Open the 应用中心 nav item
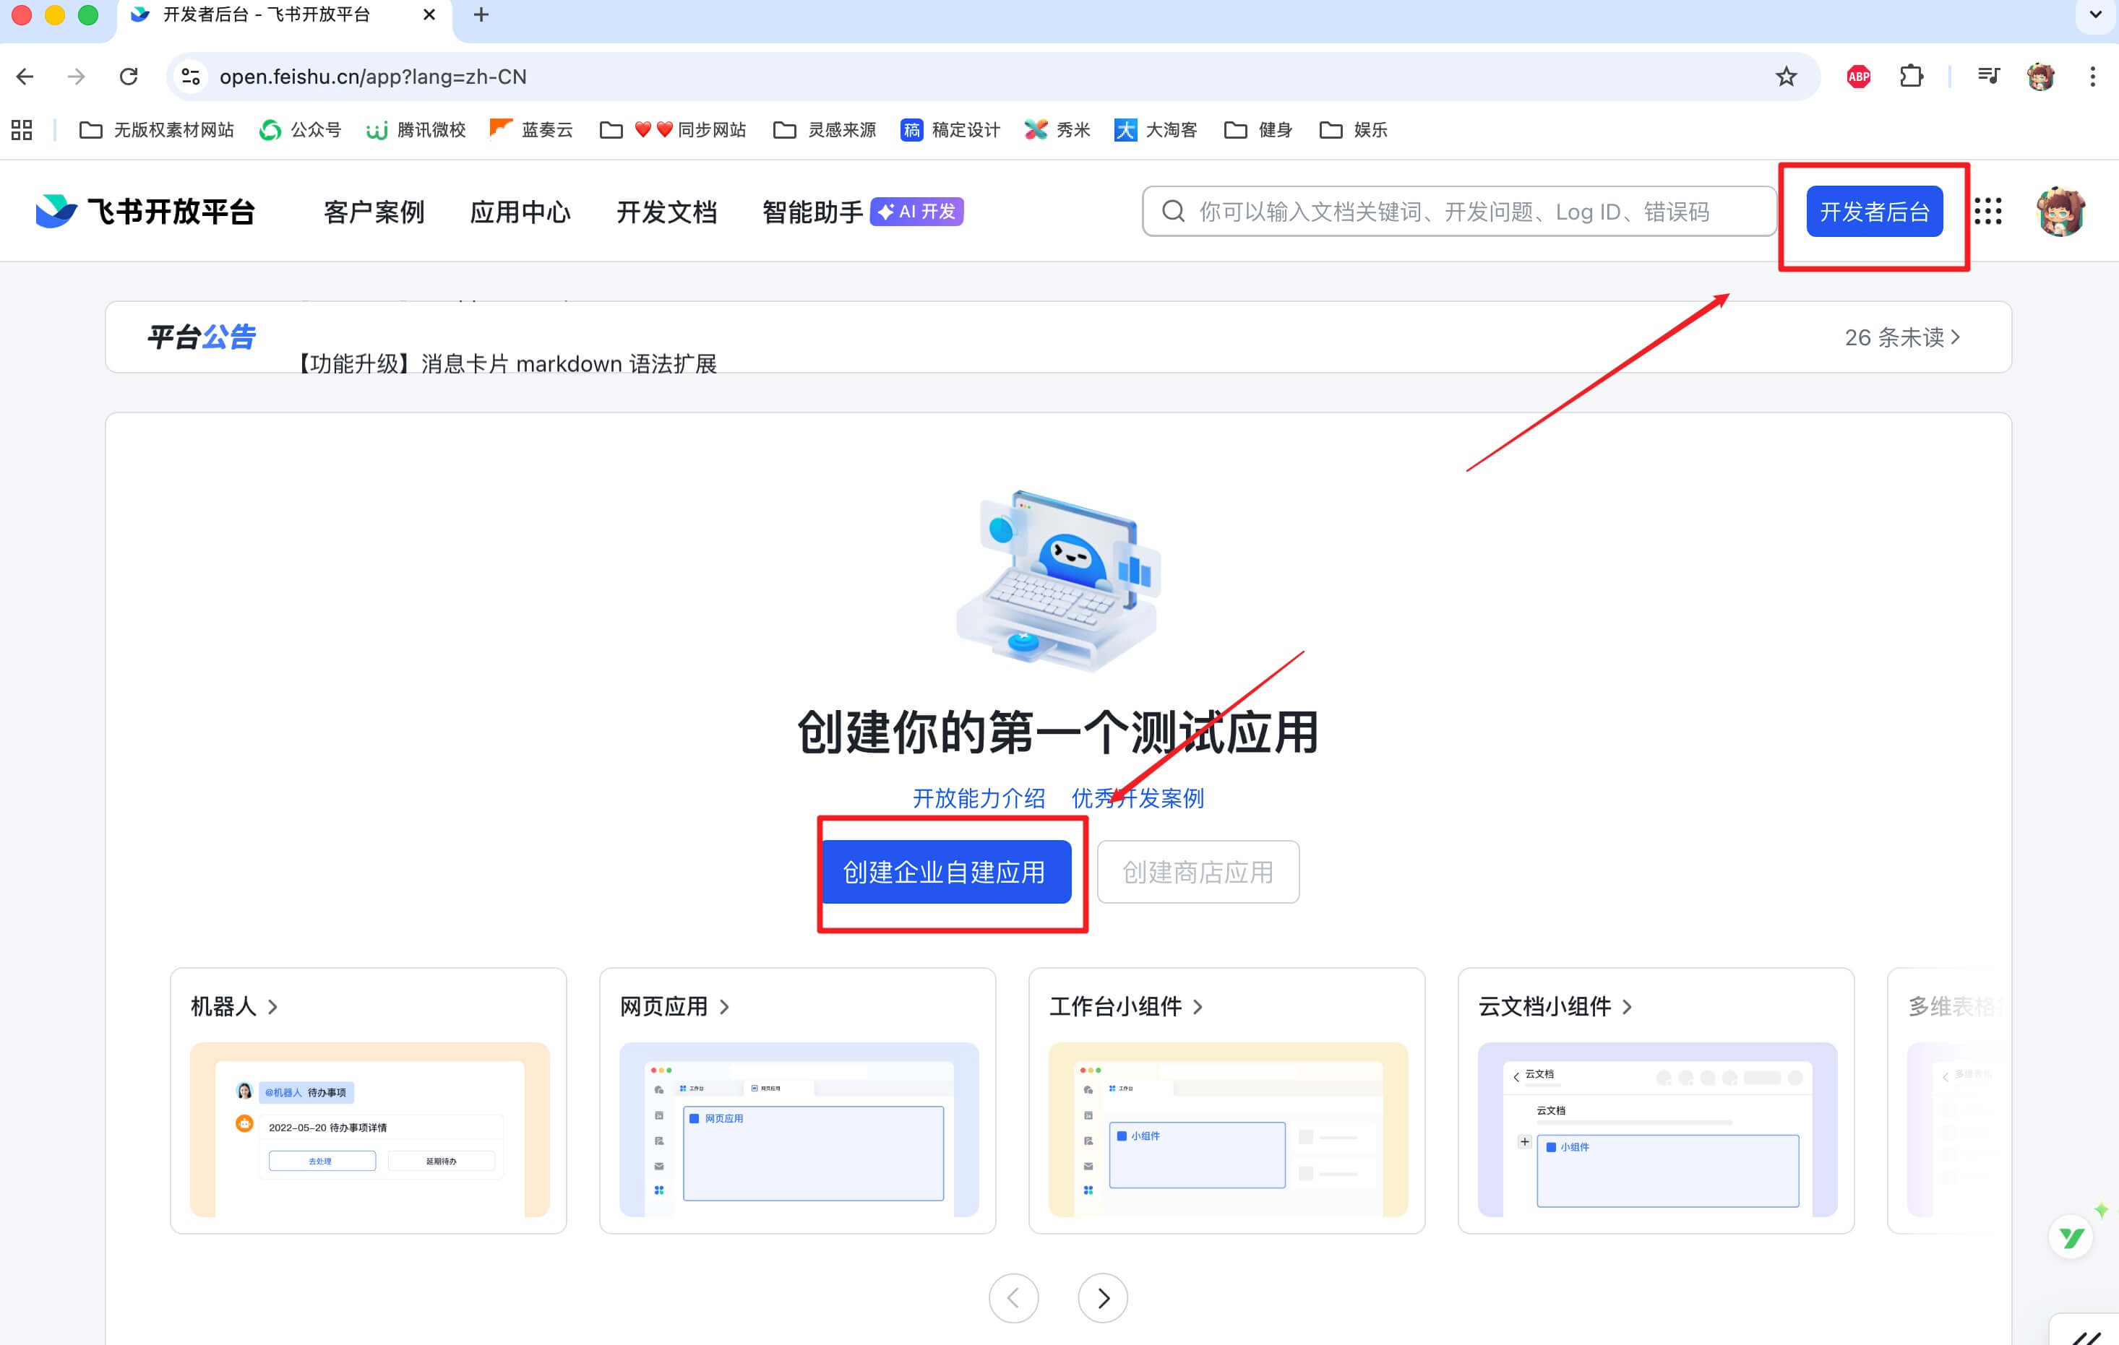 [x=520, y=212]
